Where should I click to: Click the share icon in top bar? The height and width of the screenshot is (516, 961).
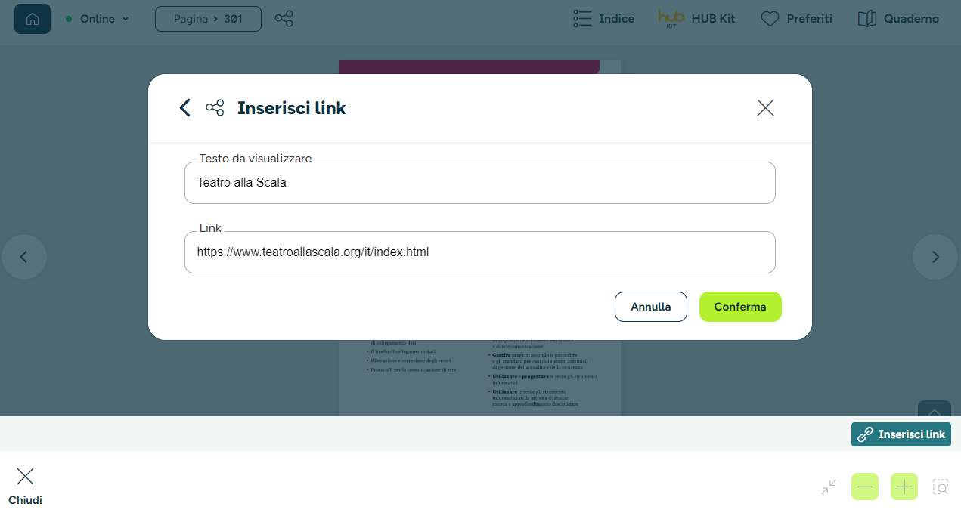click(284, 19)
